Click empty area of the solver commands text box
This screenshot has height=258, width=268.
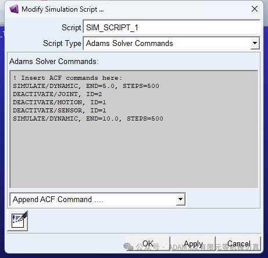pos(134,155)
